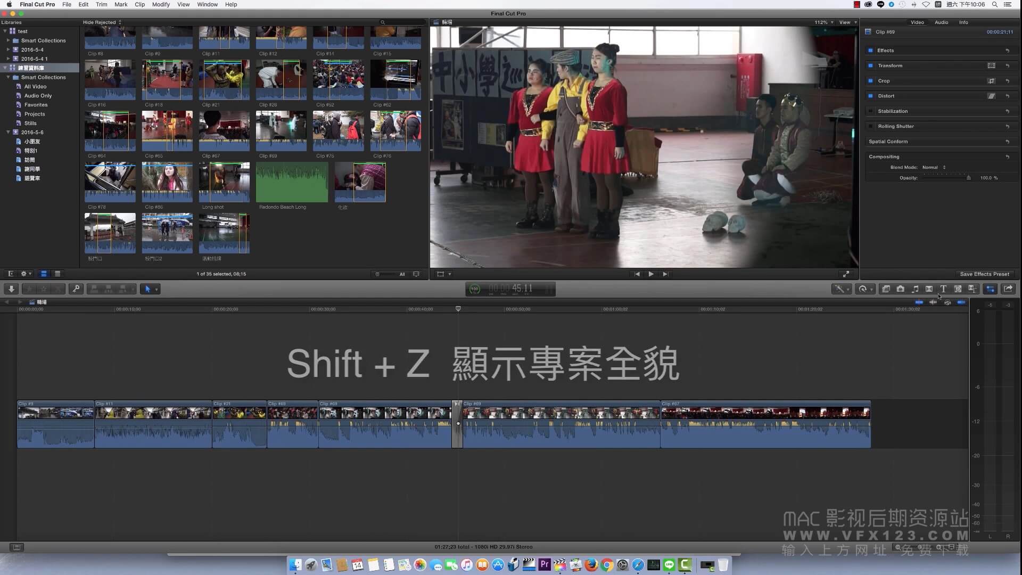Open the browser gear action menu
The width and height of the screenshot is (1022, 575).
(26, 274)
